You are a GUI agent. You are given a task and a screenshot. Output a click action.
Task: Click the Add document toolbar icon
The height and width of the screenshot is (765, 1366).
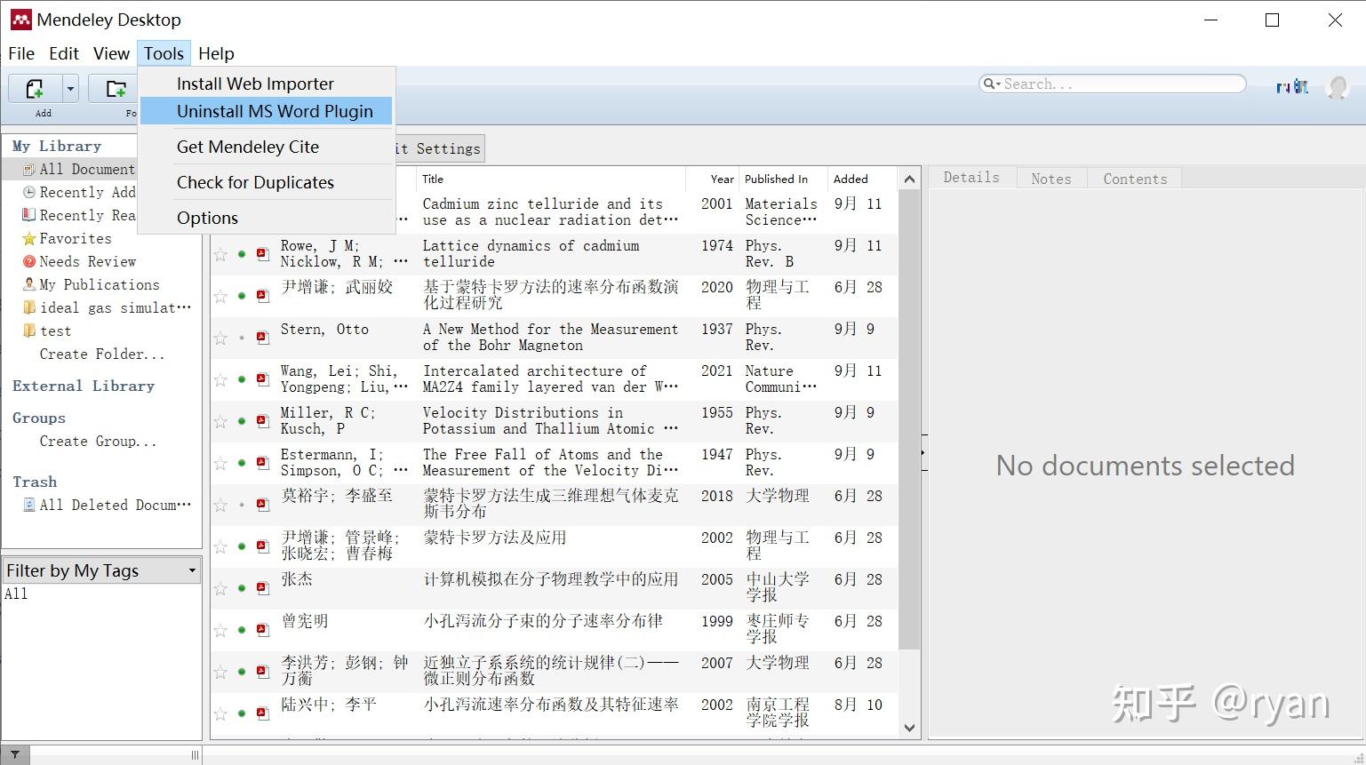tap(35, 89)
